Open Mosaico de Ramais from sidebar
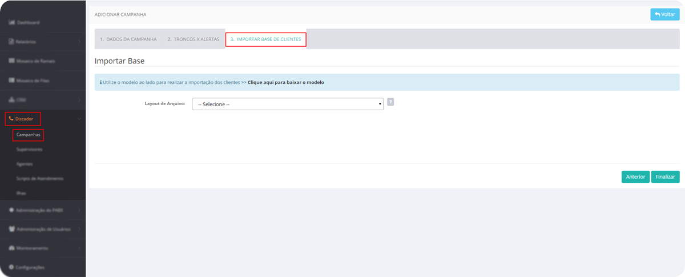685x277 pixels. pyautogui.click(x=35, y=61)
